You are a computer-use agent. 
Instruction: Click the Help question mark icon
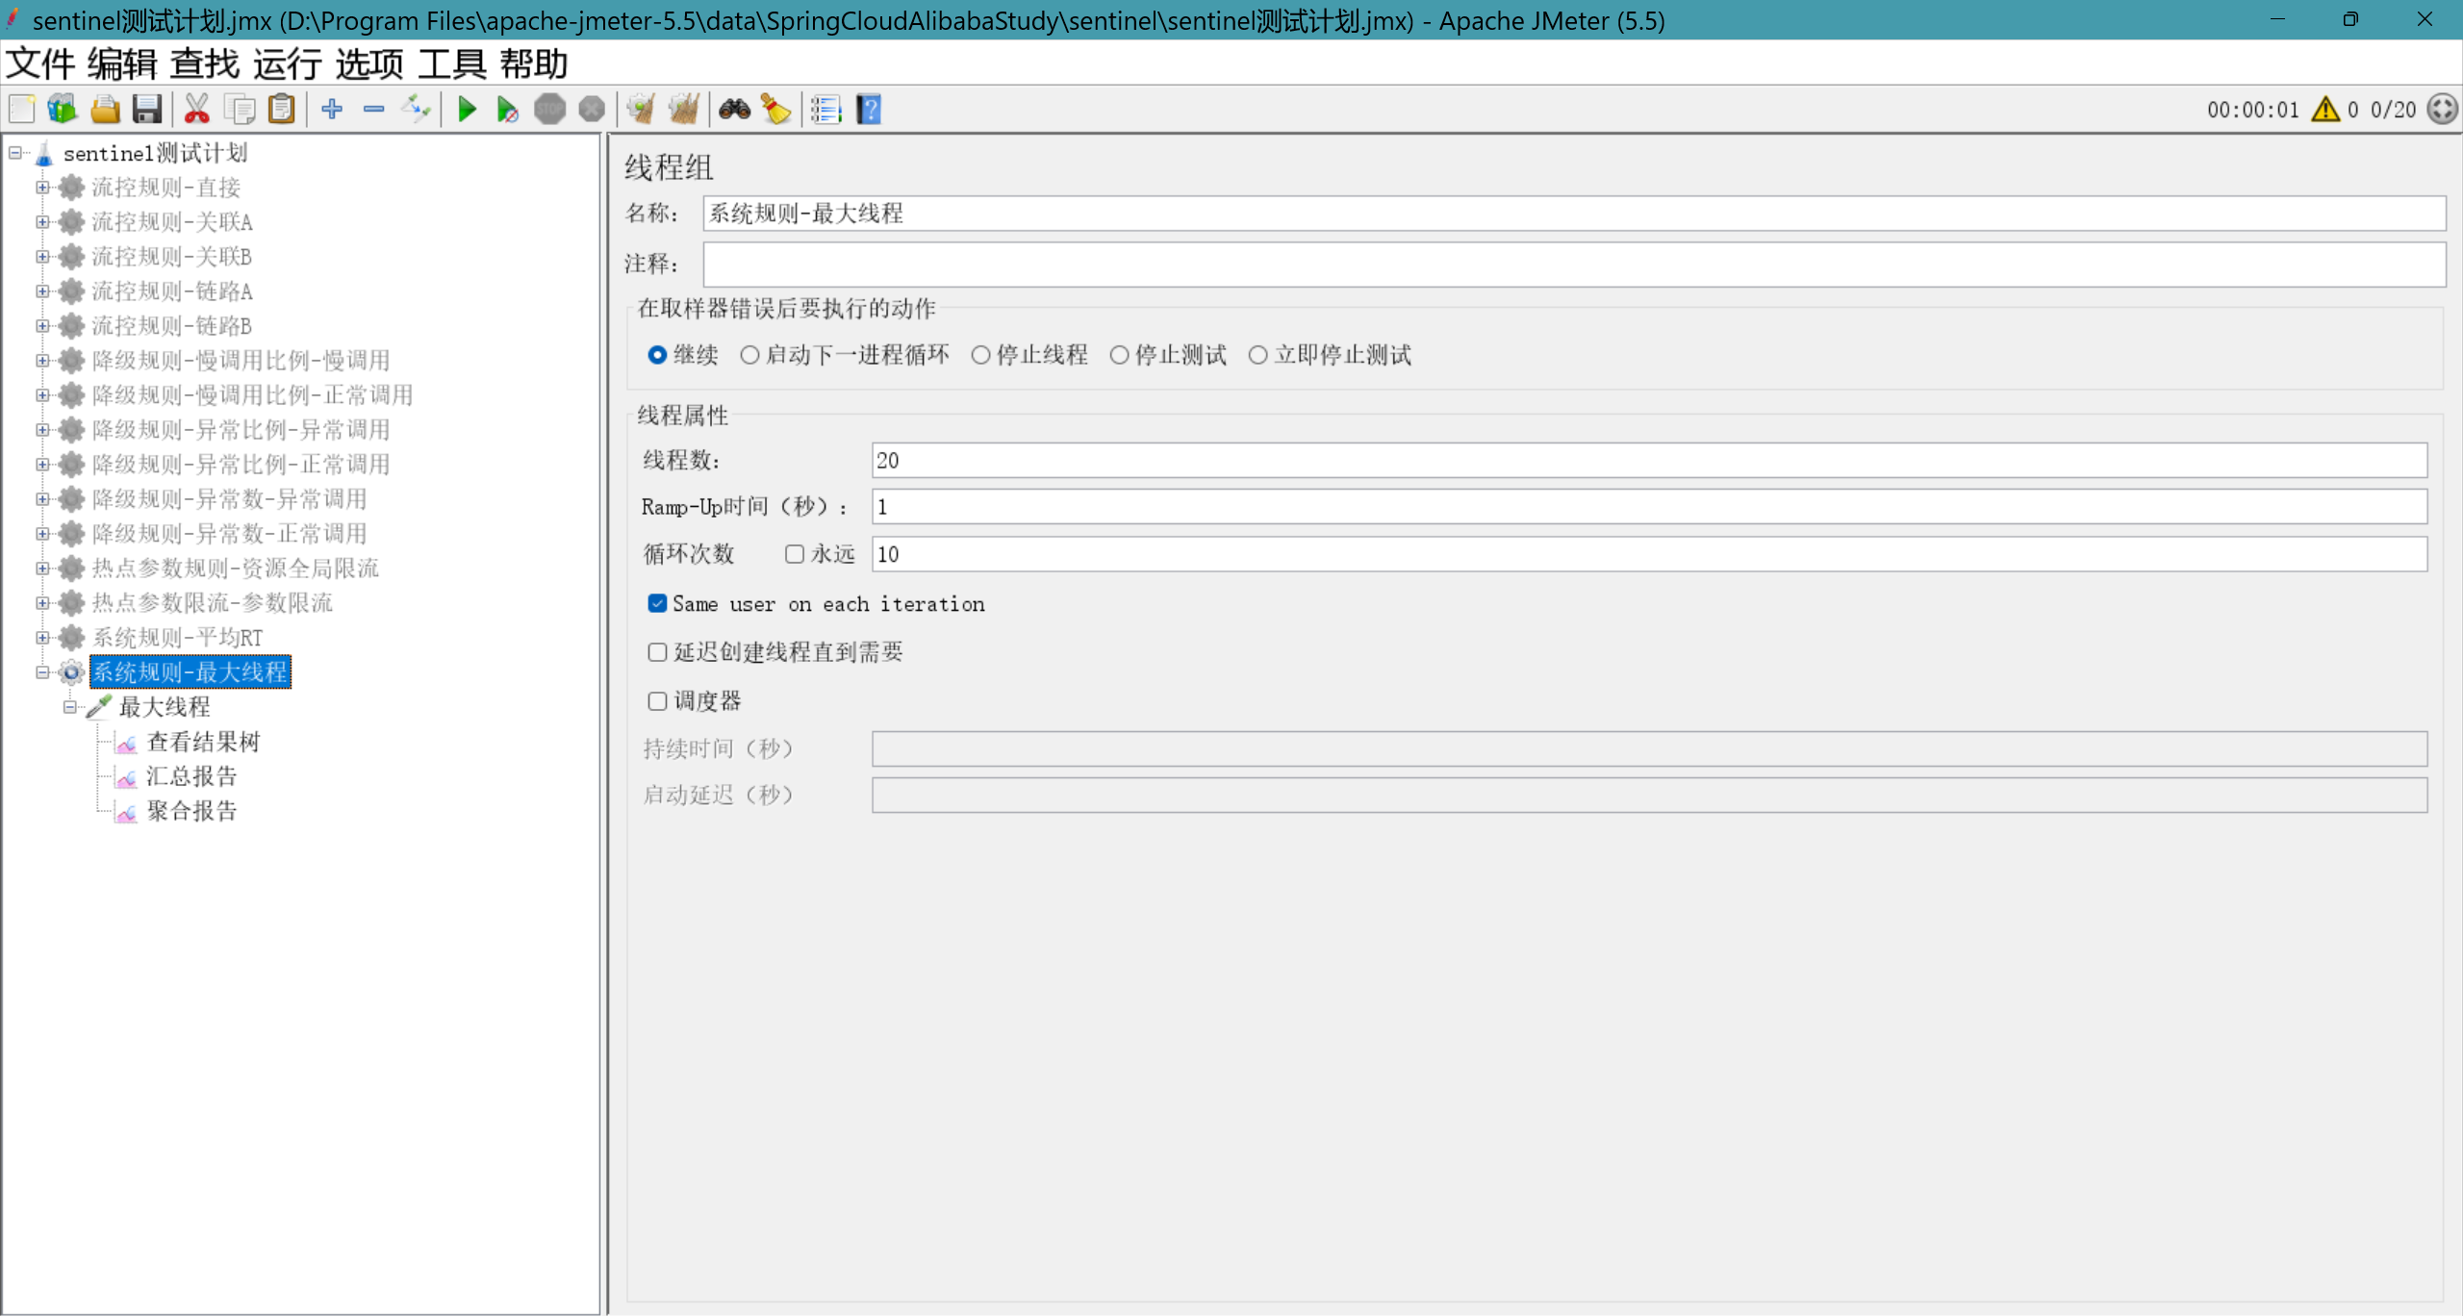coord(869,110)
